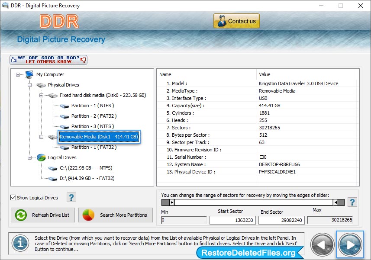The height and width of the screenshot is (260, 371).
Task: Uncheck Show Logical Drives checkbox
Action: [x=13, y=198]
